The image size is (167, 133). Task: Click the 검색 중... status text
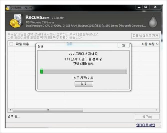tap(14, 116)
